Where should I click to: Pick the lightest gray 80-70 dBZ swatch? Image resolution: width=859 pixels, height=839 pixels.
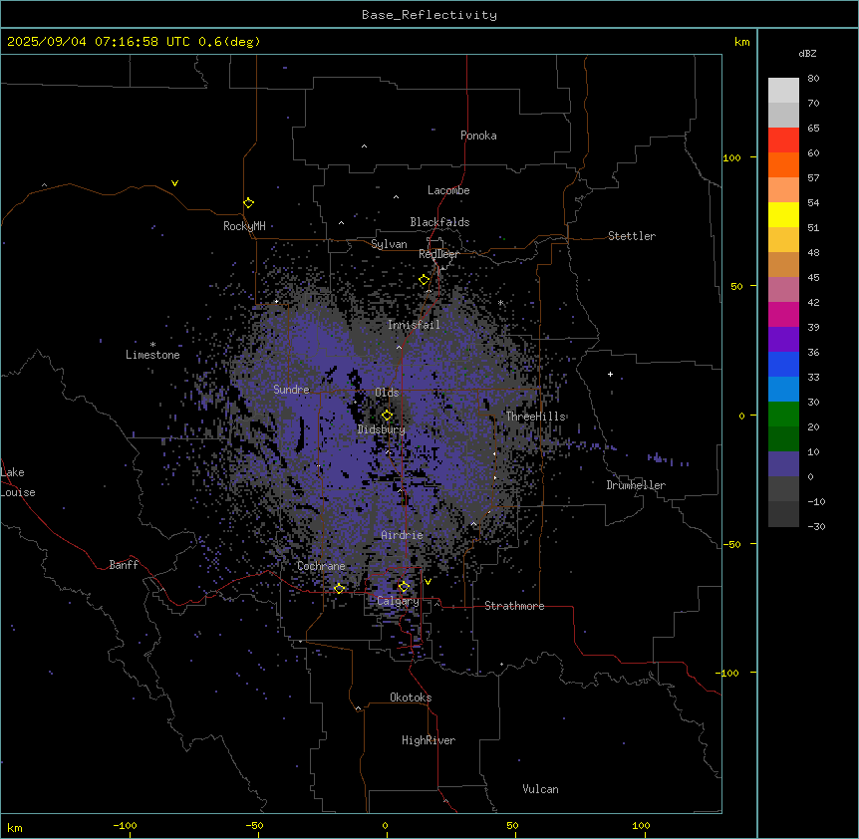pyautogui.click(x=783, y=91)
